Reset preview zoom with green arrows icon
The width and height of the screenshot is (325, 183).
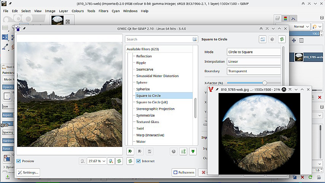pyautogui.click(x=119, y=161)
